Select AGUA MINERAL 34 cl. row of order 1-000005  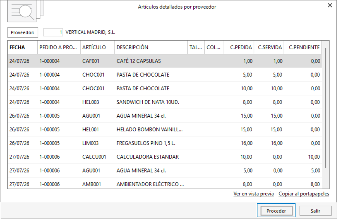point(165,116)
